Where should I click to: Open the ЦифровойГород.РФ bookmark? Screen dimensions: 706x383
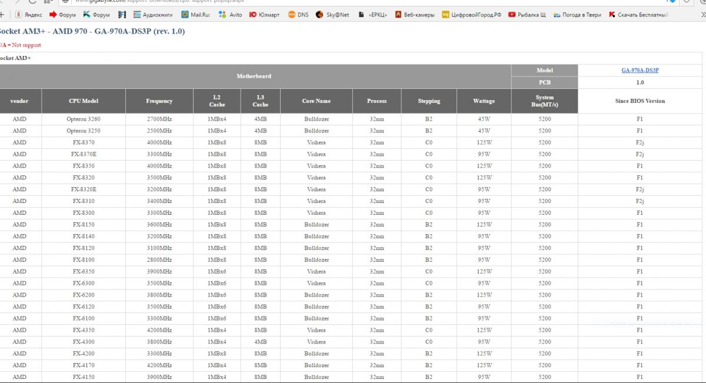(472, 15)
